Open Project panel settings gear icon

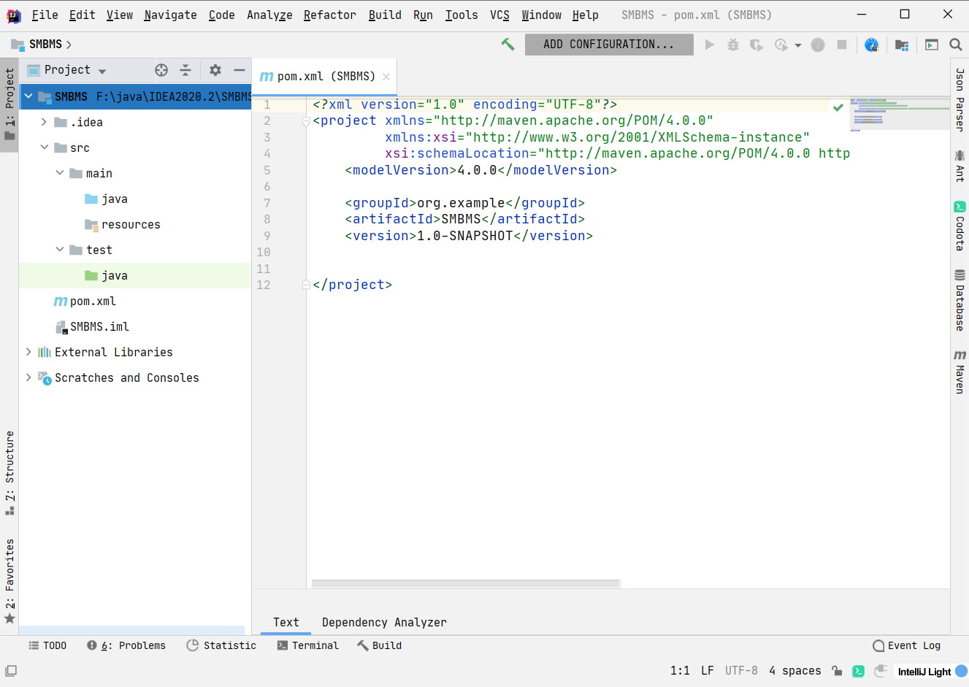click(215, 70)
